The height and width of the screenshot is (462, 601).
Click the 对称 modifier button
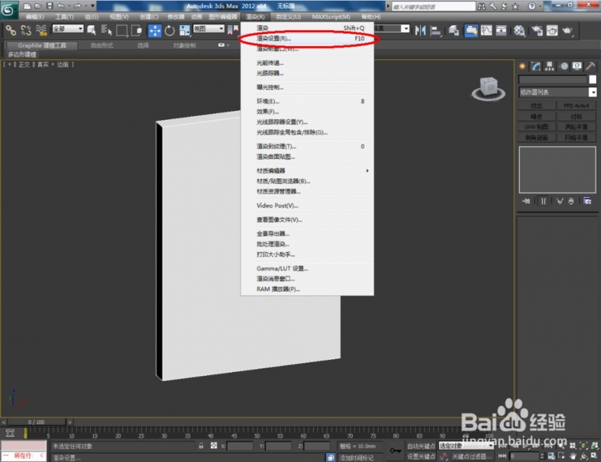576,117
